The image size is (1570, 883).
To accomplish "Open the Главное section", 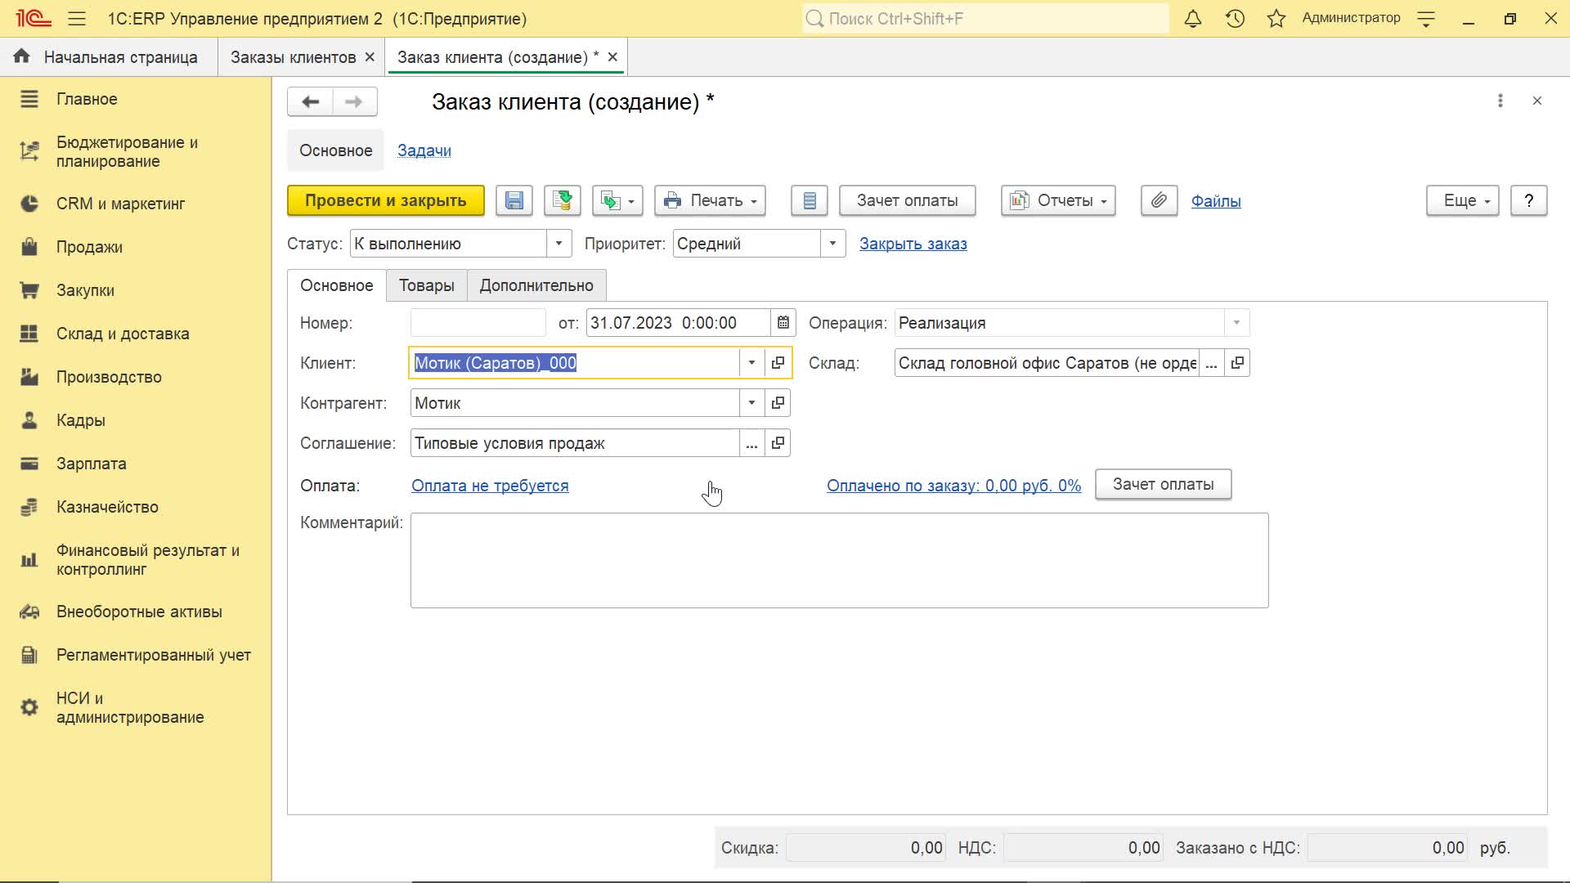I will click(x=87, y=99).
